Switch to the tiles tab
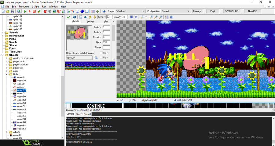Image resolution: width=275 pixels, height=146 pixels. [x=106, y=22]
